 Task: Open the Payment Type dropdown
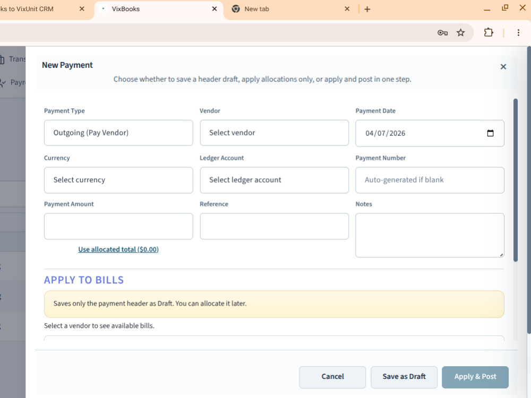coord(118,133)
